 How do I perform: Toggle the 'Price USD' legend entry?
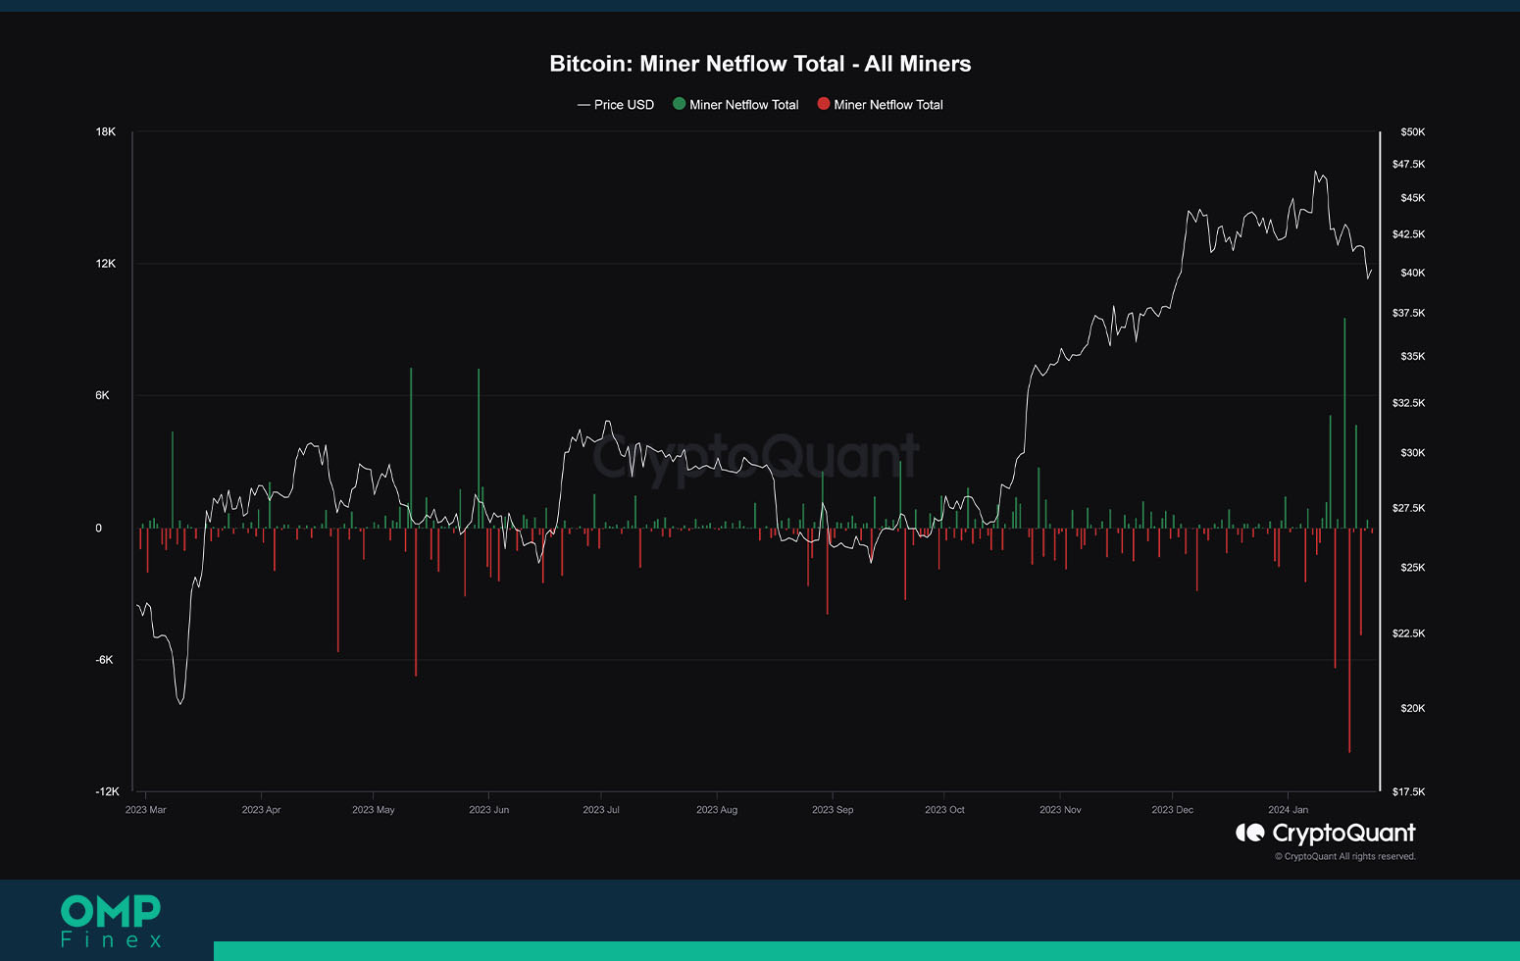point(616,105)
